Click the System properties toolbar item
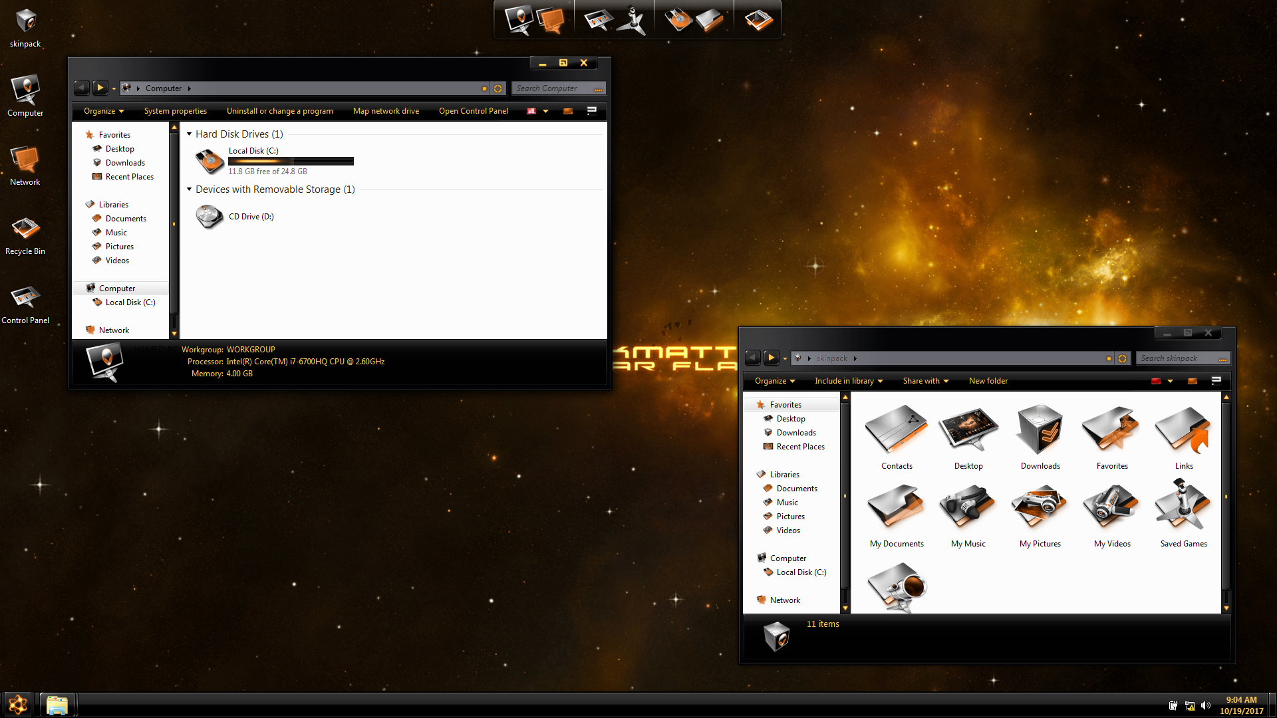1277x718 pixels. (x=175, y=111)
